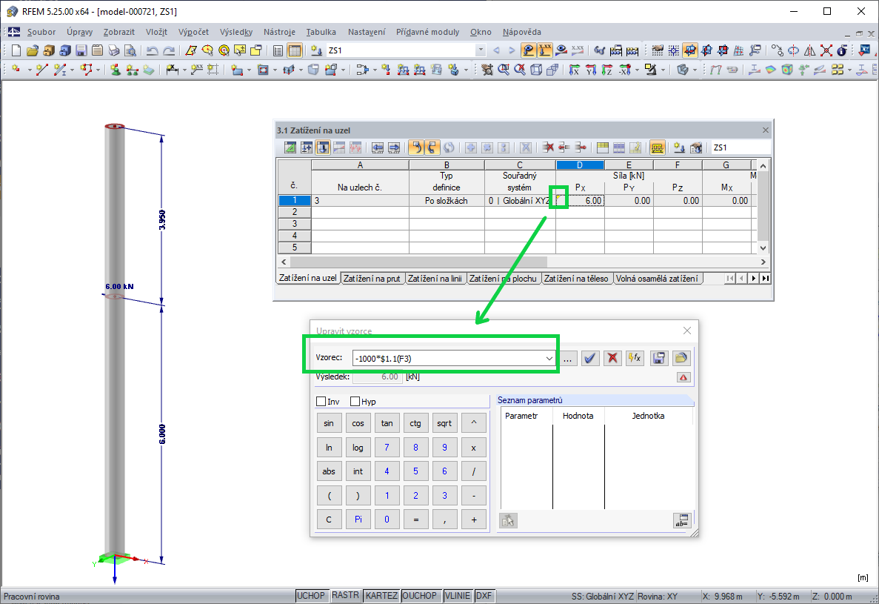Undo the last action with curved arrow
879x604 pixels.
[x=152, y=50]
